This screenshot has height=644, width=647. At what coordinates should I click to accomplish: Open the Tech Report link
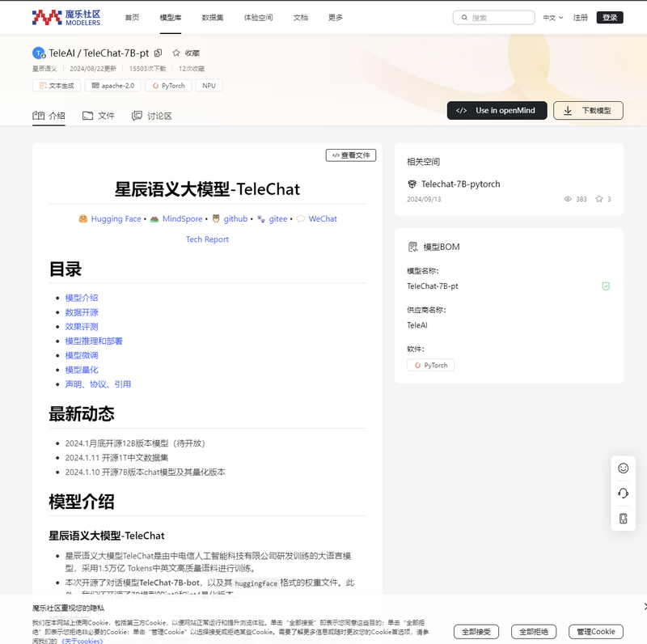click(207, 239)
